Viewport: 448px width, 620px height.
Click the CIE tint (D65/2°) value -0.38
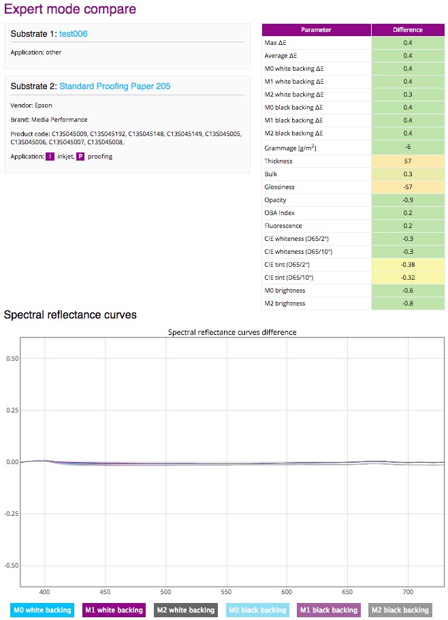pyautogui.click(x=408, y=265)
